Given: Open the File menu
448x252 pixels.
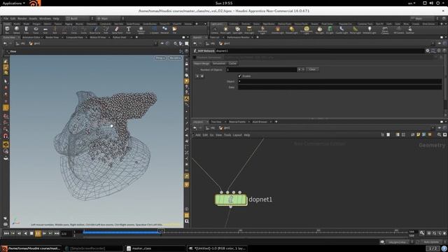Looking at the screenshot, I should 6,18.
